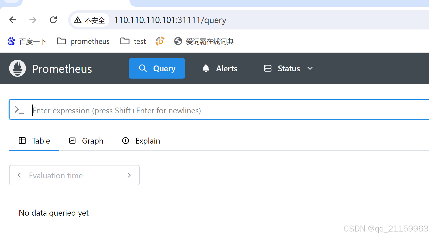Step evaluation time backward with left chevron
The height and width of the screenshot is (236, 429).
coord(19,175)
